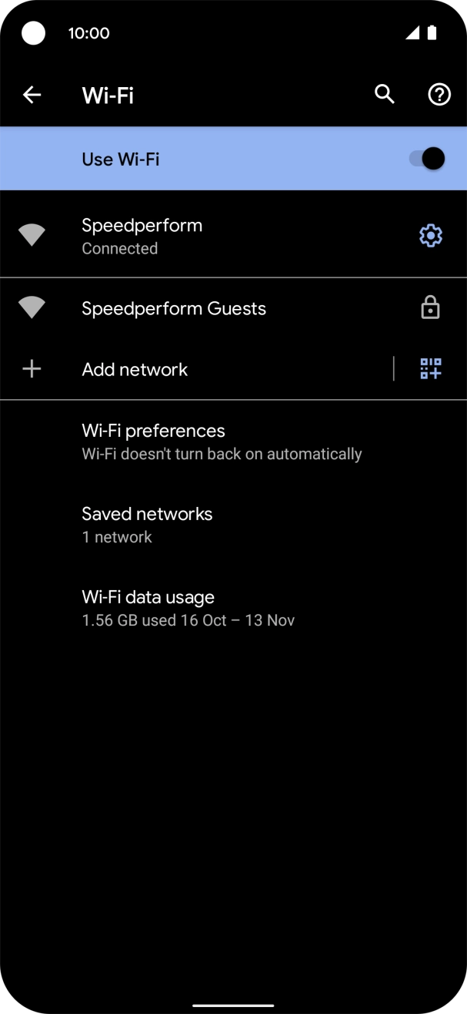This screenshot has height=1014, width=467.
Task: Open Saved networks list
Action: point(147,525)
